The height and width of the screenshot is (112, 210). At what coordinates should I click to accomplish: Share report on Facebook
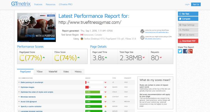click(185, 51)
